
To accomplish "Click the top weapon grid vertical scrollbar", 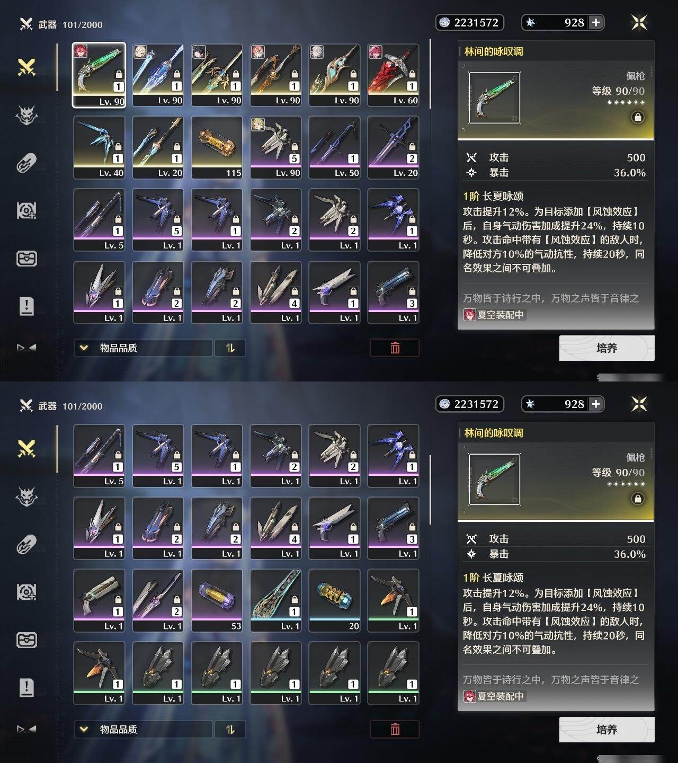I will pyautogui.click(x=430, y=74).
